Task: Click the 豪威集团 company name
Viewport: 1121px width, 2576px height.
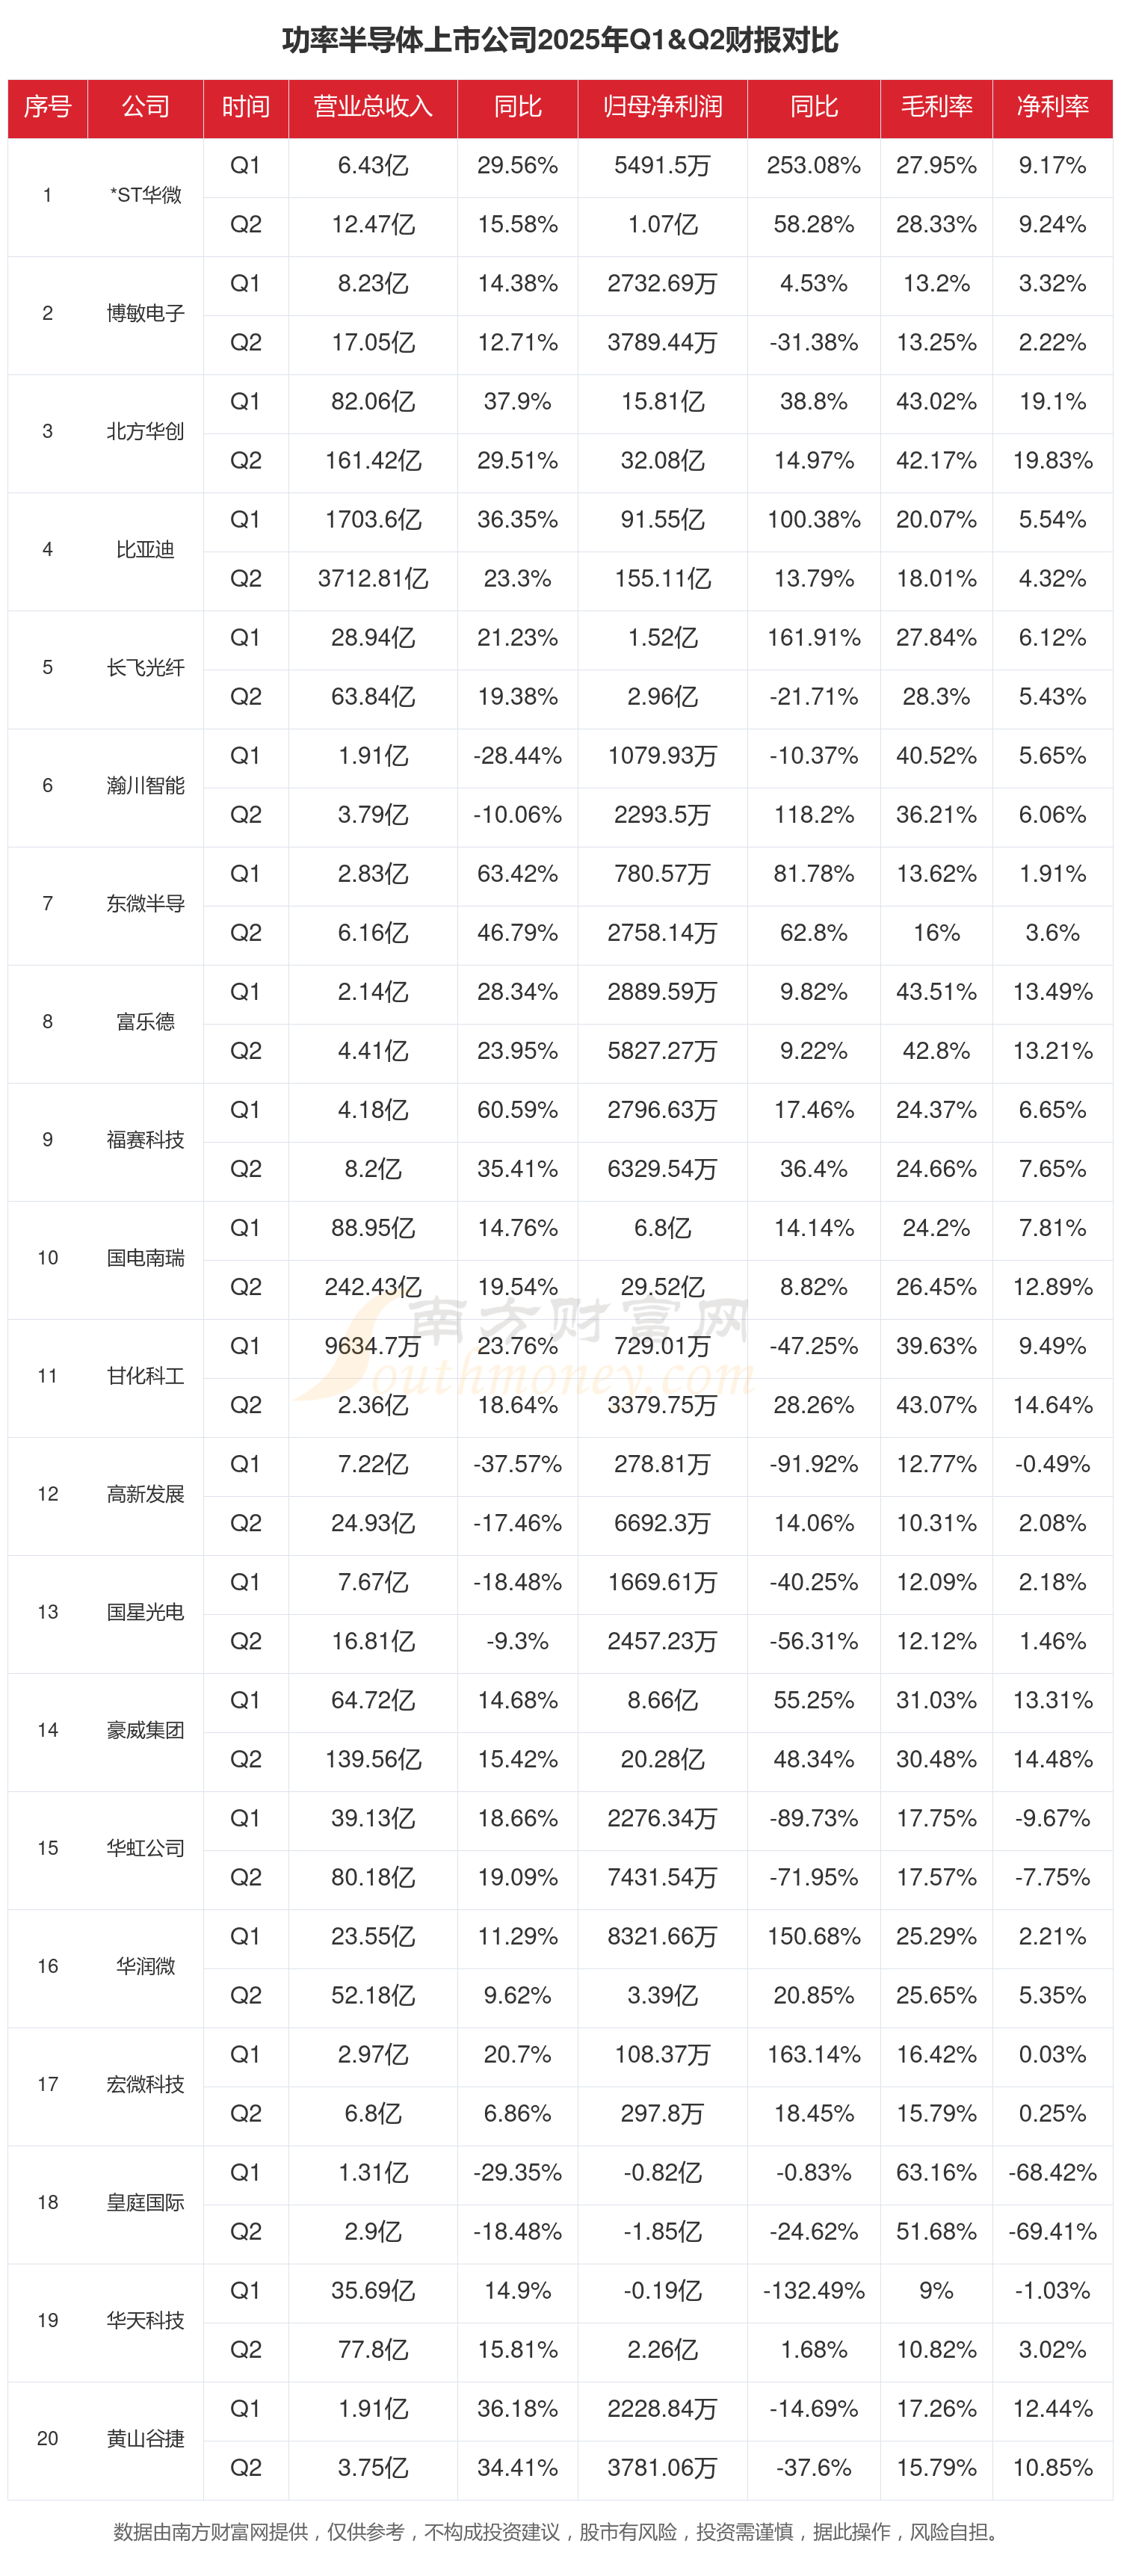Action: pyautogui.click(x=145, y=1729)
